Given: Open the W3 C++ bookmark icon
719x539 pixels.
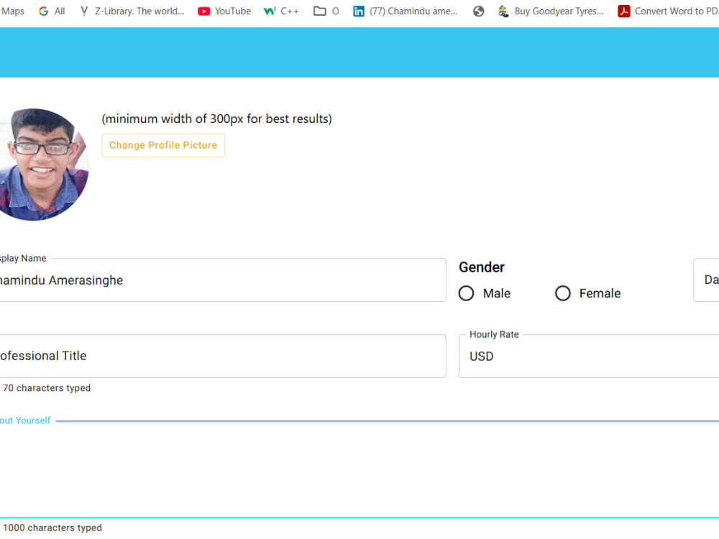Looking at the screenshot, I should pos(270,11).
